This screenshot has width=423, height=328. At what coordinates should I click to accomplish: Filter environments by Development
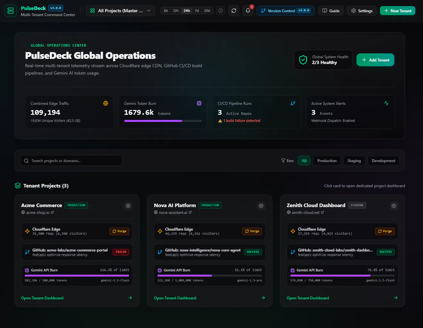pyautogui.click(x=383, y=160)
